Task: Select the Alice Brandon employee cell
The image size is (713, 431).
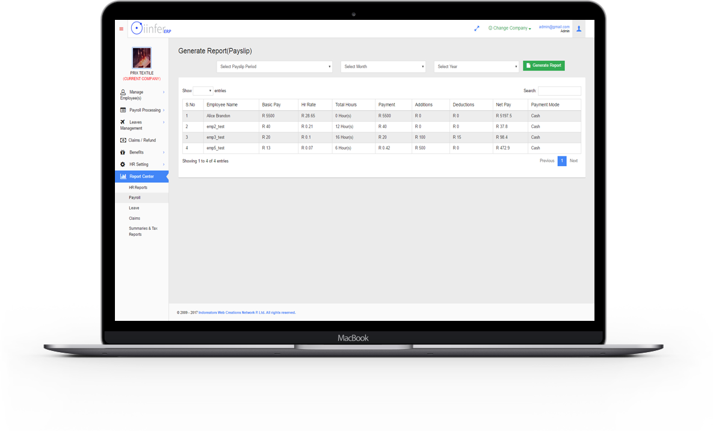Action: pos(231,116)
